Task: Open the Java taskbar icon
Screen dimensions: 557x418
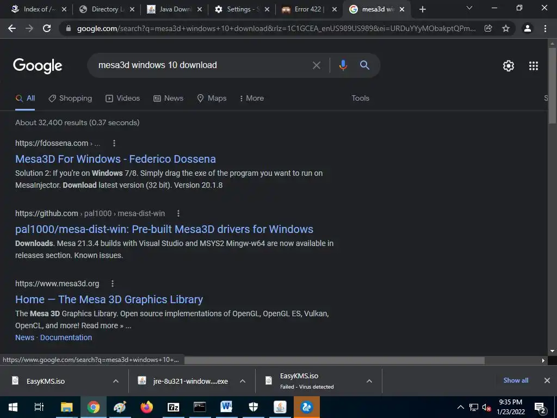Action: pos(280,407)
